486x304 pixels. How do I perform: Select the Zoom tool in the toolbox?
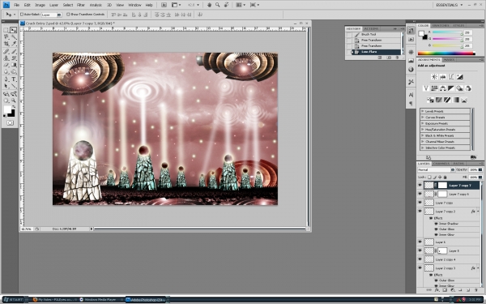tap(13, 101)
